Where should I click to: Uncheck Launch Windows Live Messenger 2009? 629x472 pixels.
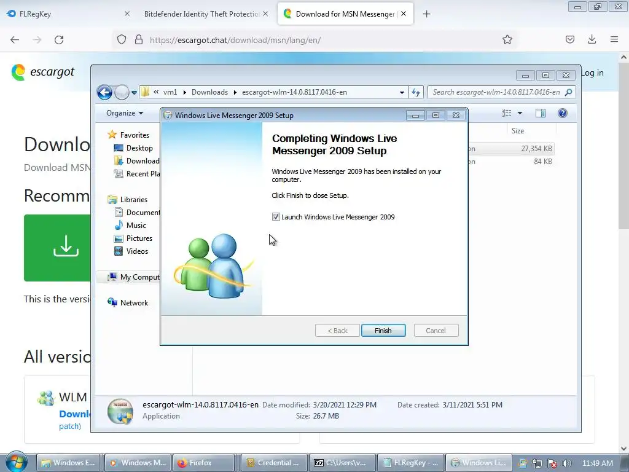(276, 217)
